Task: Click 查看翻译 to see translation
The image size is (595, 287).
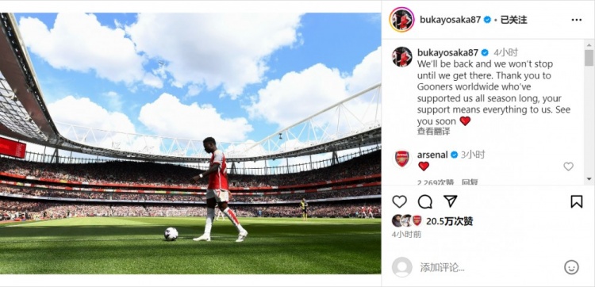Action: tap(433, 132)
